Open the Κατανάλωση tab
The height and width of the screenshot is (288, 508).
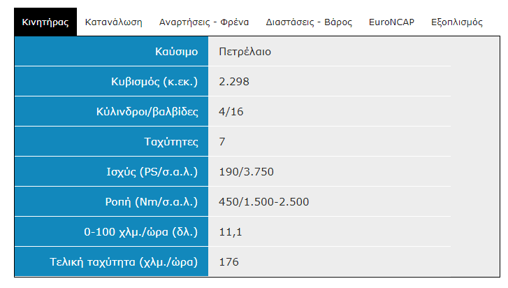[x=113, y=22]
